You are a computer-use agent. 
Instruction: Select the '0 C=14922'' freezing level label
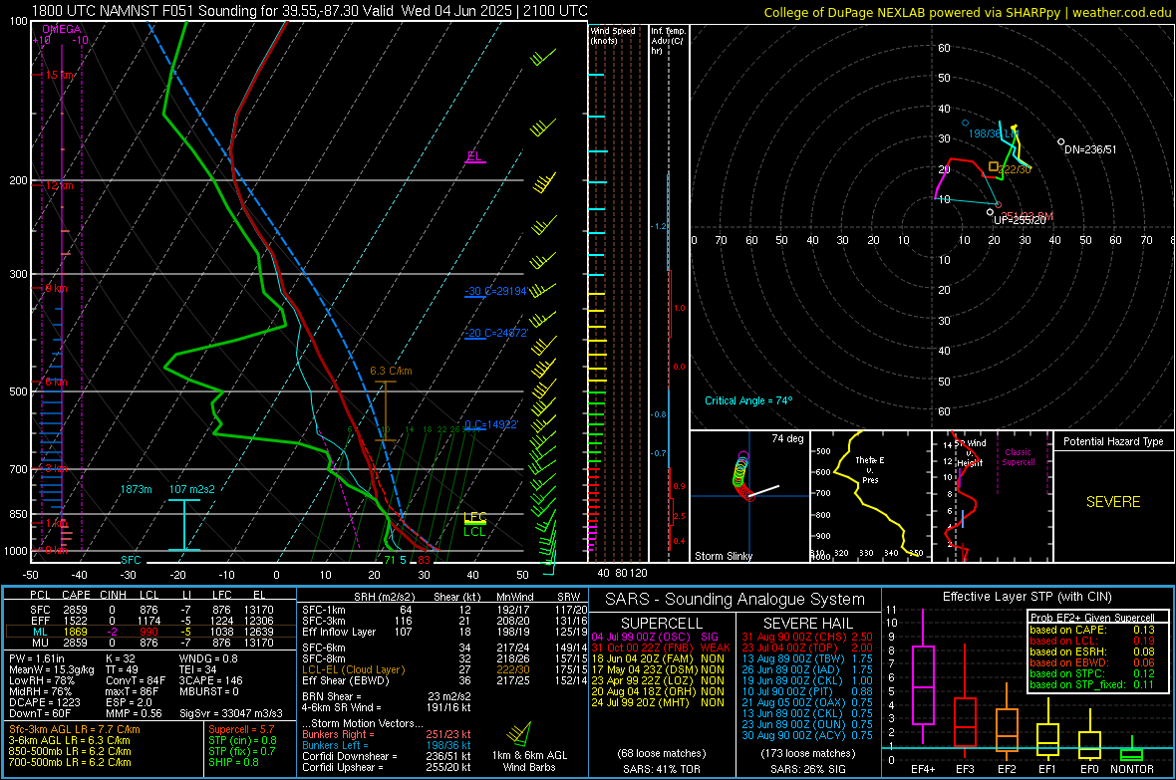coord(491,424)
